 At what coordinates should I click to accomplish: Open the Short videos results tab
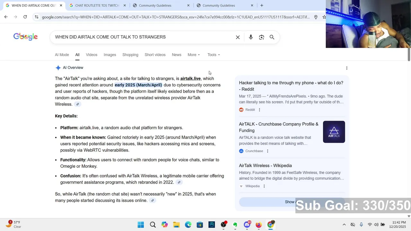pos(155,55)
